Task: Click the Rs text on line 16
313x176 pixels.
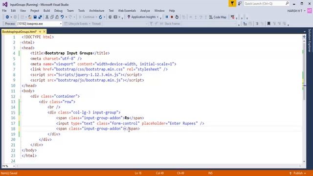Action: coord(127,118)
